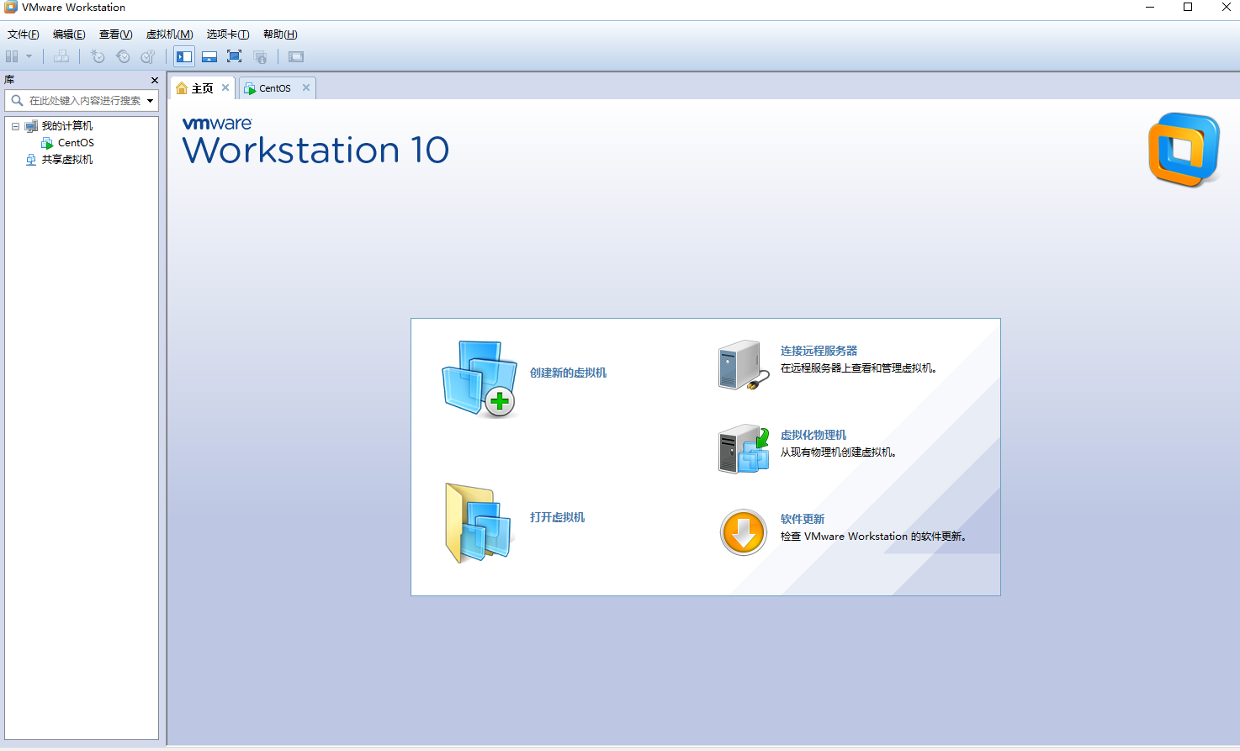Collapse the 我的计算机 tree node

click(15, 126)
